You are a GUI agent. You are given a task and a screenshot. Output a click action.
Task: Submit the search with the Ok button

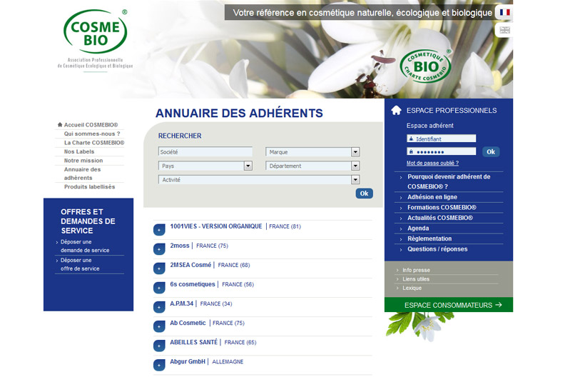click(364, 193)
